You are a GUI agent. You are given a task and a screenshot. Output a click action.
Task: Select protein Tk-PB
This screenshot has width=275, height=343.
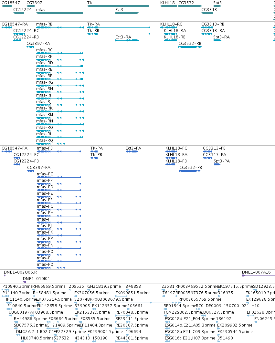pos(94,158)
